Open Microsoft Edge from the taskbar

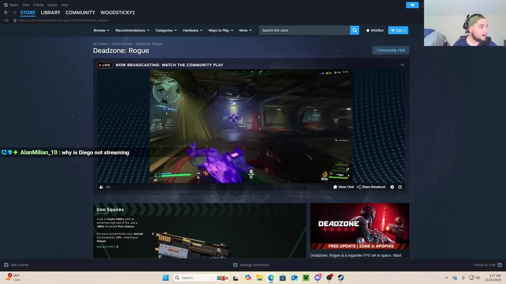tap(271, 278)
